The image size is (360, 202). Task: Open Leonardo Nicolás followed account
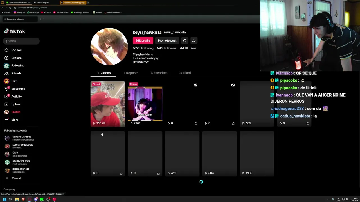pyautogui.click(x=19, y=146)
